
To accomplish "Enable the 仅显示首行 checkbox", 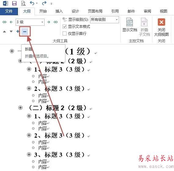I will coord(65,33).
